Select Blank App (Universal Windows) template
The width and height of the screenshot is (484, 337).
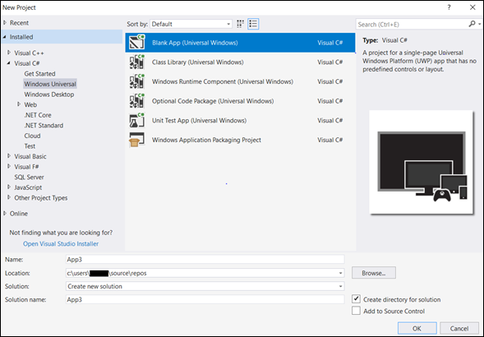[240, 43]
